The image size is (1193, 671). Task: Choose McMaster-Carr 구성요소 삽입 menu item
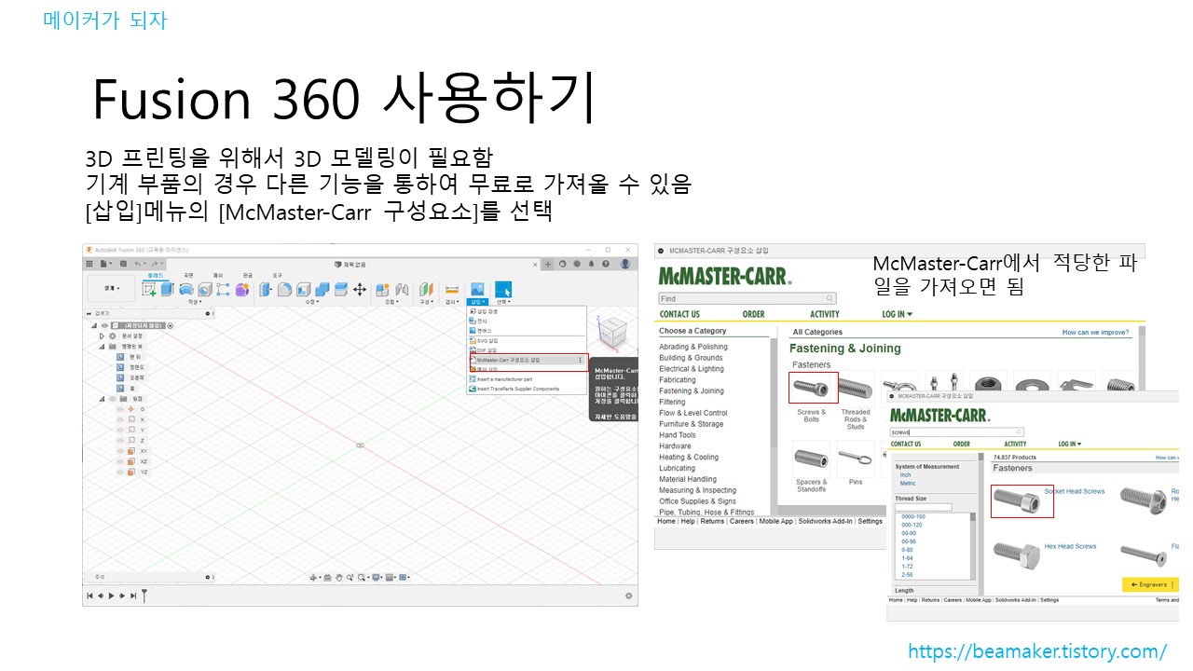click(x=528, y=360)
